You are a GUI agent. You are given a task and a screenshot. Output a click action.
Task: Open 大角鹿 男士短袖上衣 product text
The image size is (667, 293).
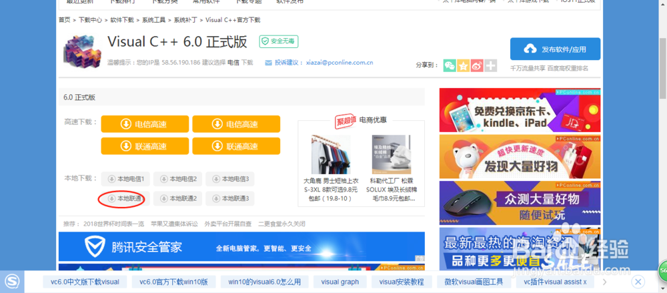331,190
